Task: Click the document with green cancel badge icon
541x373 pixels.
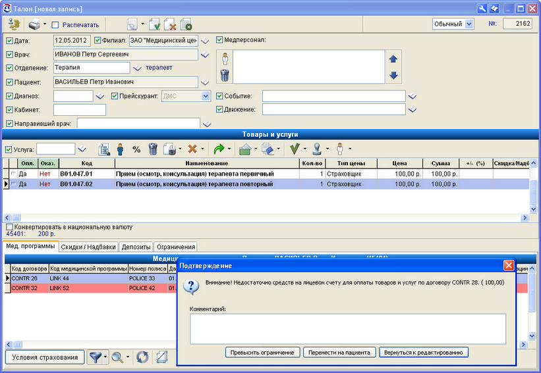Action: point(186,24)
